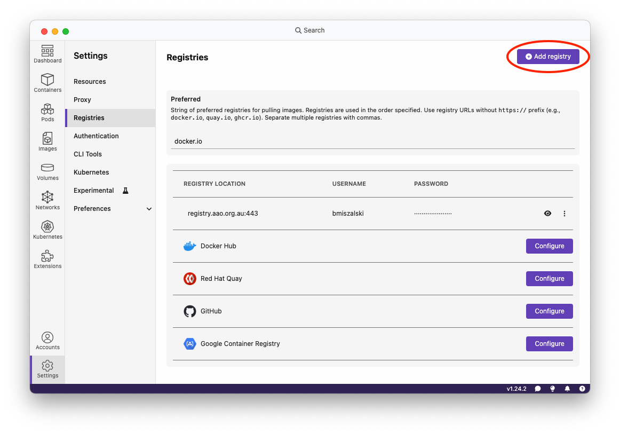Click the Preferred registries text field

pyautogui.click(x=373, y=142)
